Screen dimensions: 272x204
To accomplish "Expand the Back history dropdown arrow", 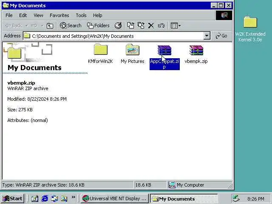I will pyautogui.click(x=26, y=25).
